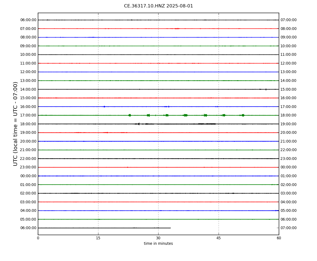
Task: Click right-axis end-time label 12:00:00
Action: coord(289,63)
